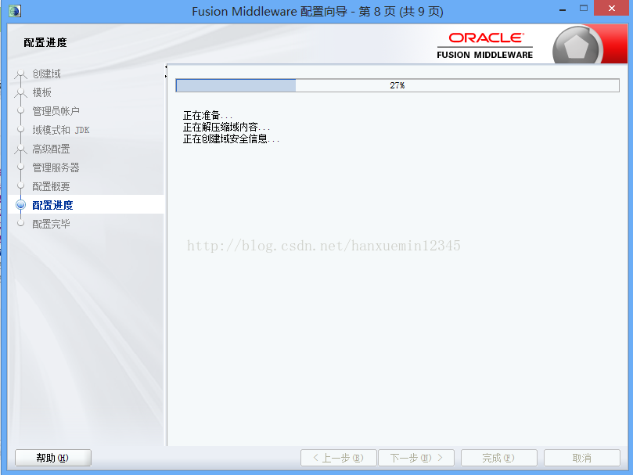Select the active 配置进度 step
Viewport: 633px width, 475px height.
point(52,205)
